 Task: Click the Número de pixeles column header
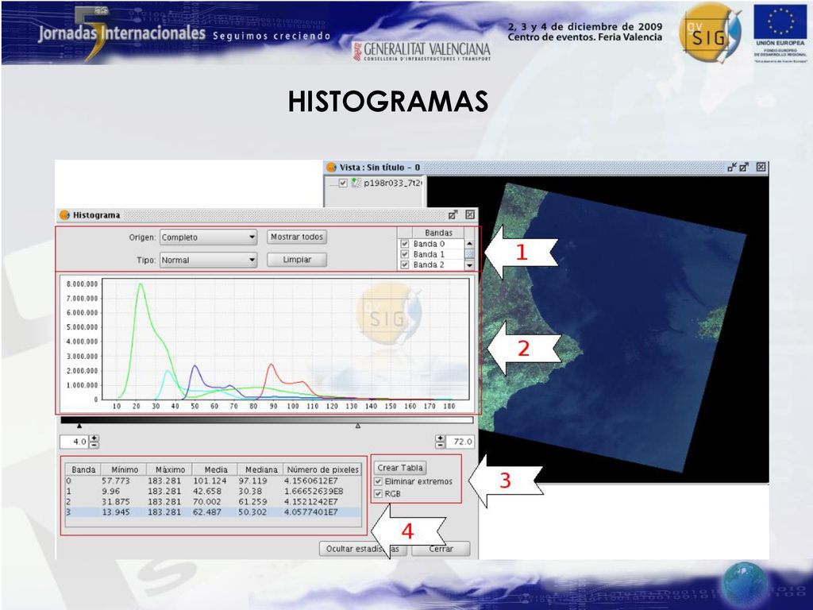322,469
